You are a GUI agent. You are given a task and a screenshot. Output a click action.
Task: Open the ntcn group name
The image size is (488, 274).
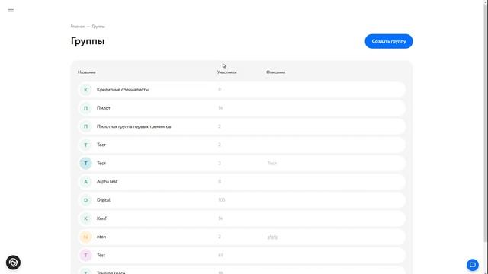click(101, 237)
